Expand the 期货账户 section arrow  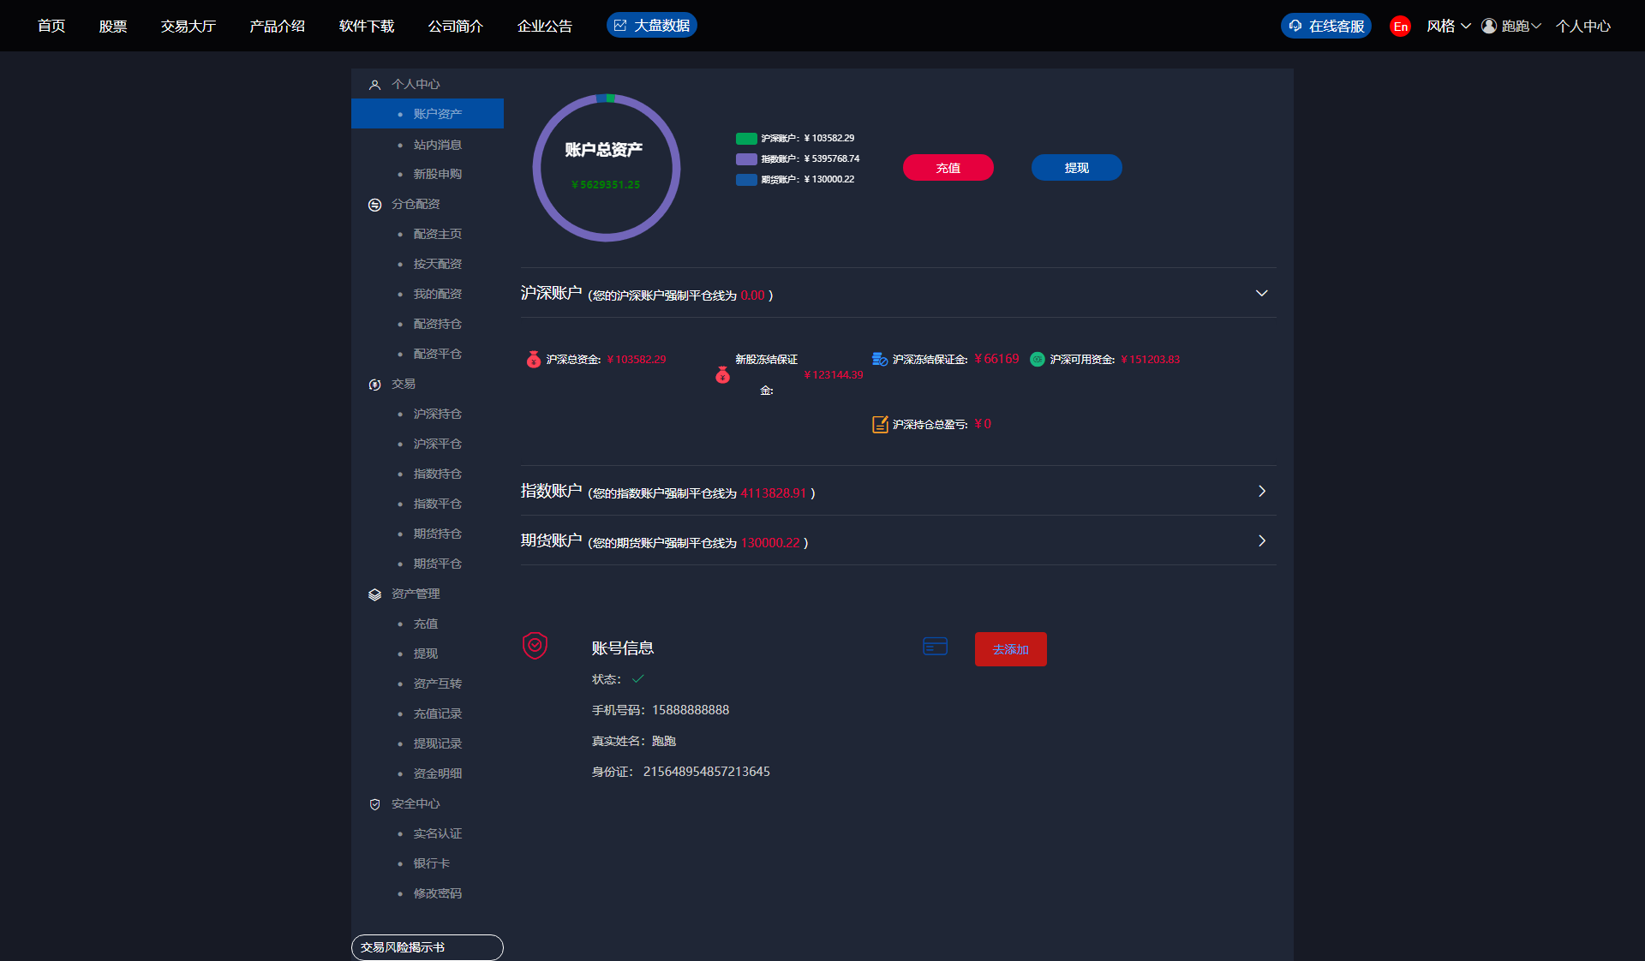click(1261, 540)
